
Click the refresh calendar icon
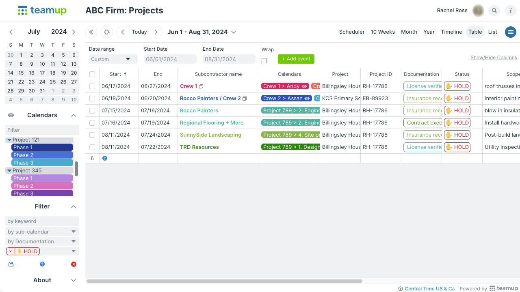pyautogui.click(x=107, y=32)
